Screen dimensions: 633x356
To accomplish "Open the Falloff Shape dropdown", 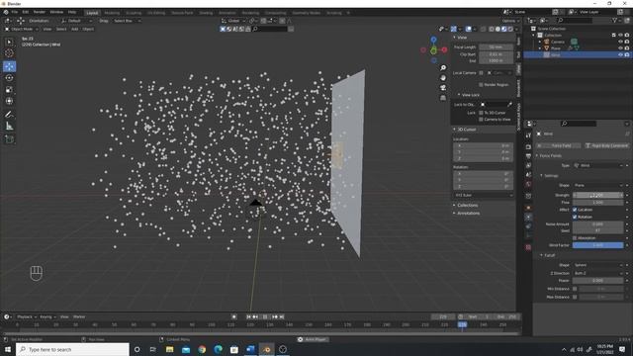I will coord(597,265).
